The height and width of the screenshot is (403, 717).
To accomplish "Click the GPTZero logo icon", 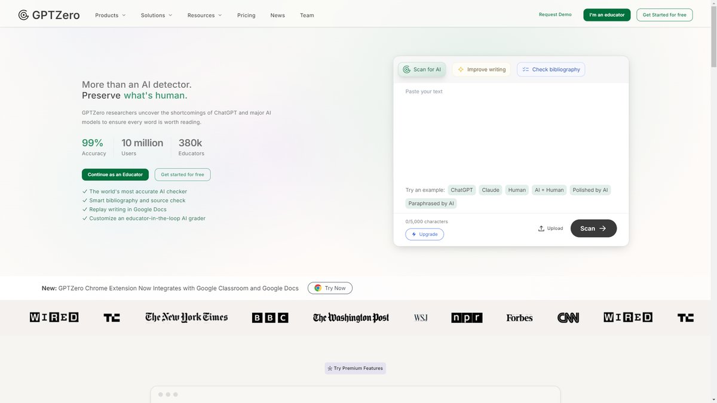I will (23, 15).
